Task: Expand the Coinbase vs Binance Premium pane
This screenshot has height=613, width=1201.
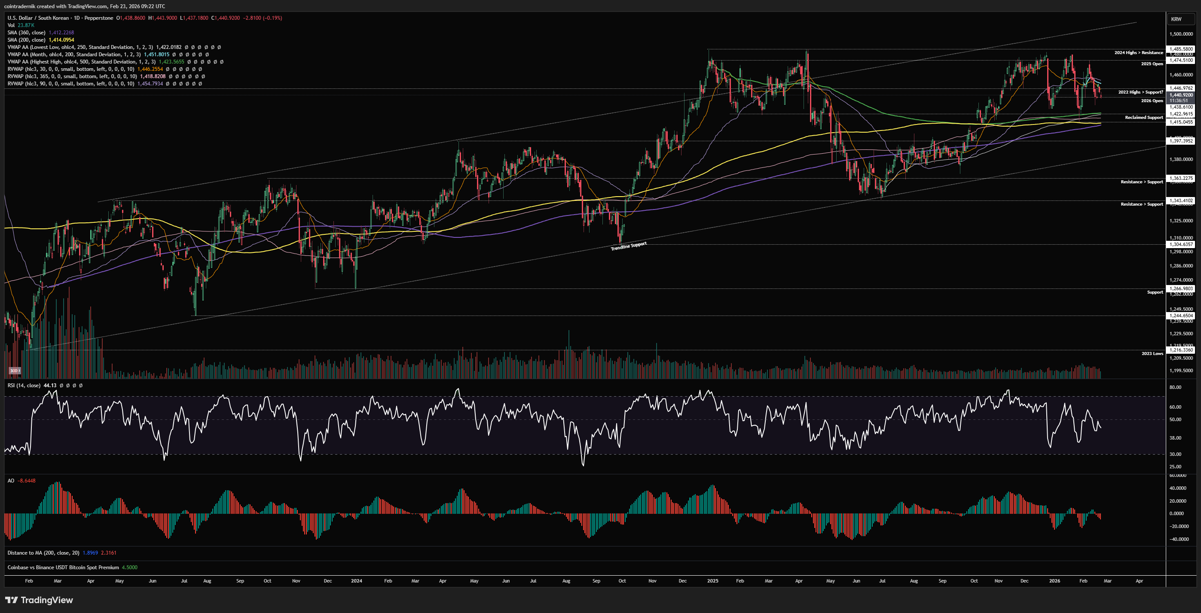Action: pyautogui.click(x=63, y=567)
